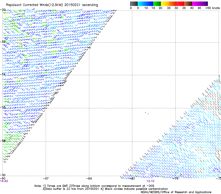Click the green 15–20 knots color segment
The image size is (221, 194).
coord(157,4)
